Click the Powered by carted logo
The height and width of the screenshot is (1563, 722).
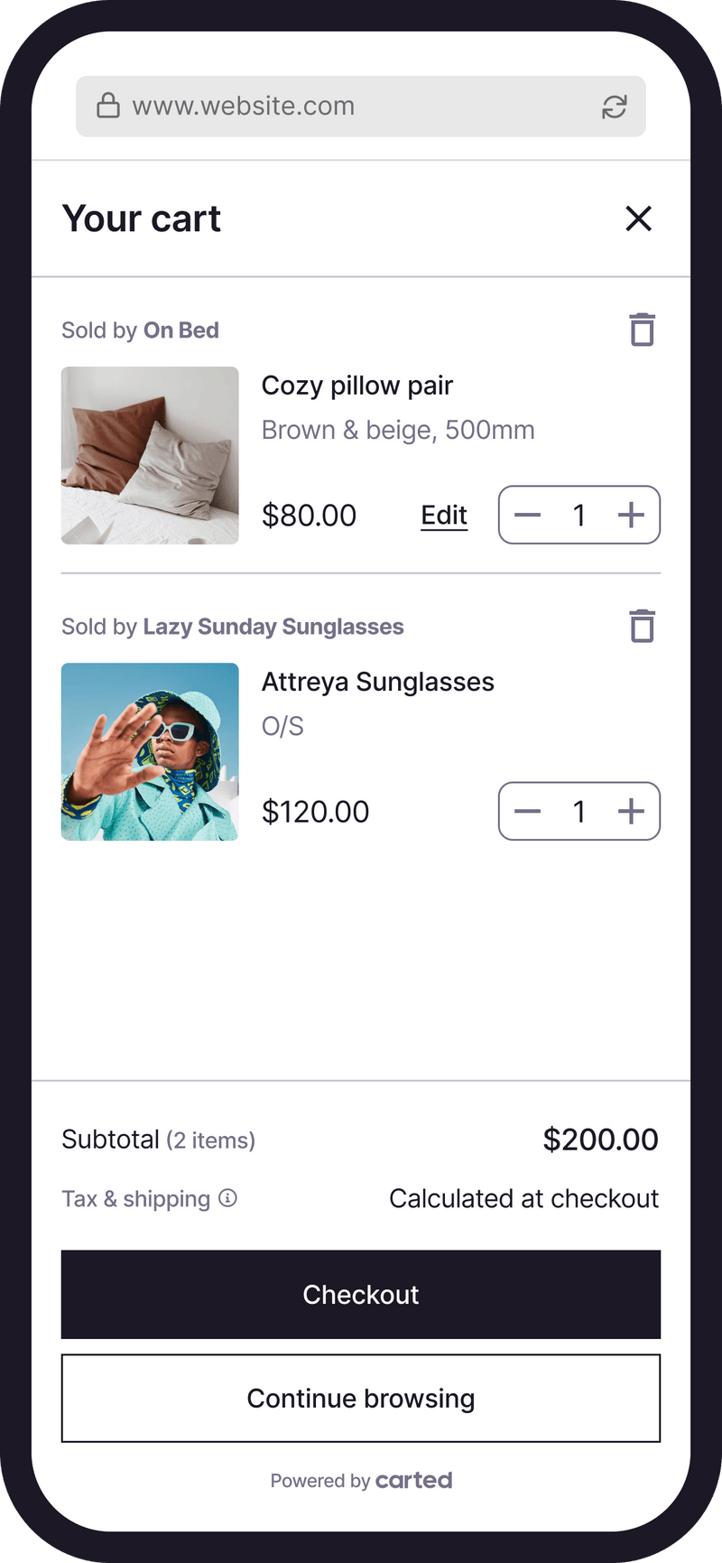tap(361, 1480)
